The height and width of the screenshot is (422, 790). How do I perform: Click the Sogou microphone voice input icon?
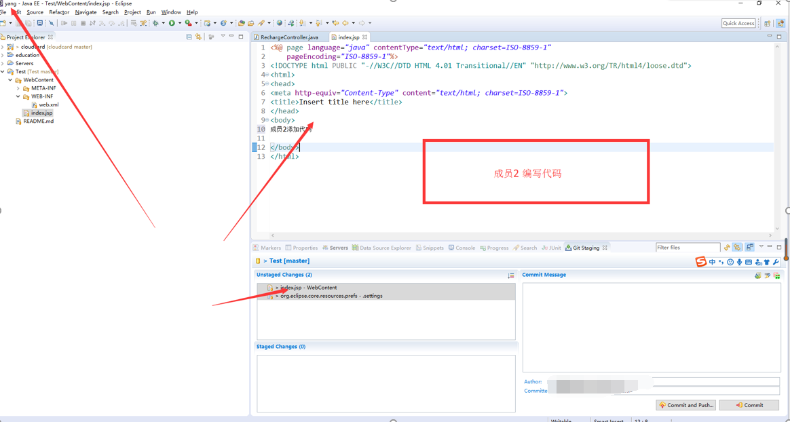[740, 262]
